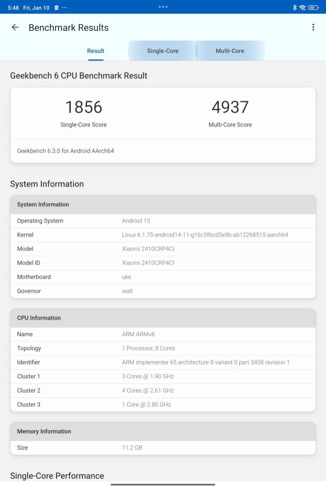Tap the three-dot handle at top center

pos(163,7)
